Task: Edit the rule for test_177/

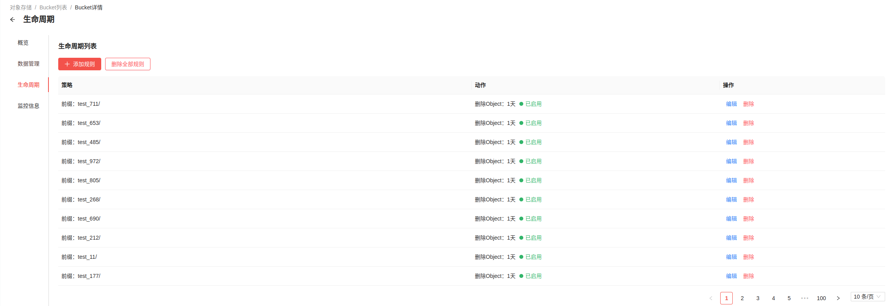Action: [732, 276]
